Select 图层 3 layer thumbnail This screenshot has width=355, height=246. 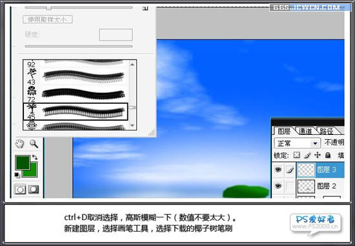coord(306,170)
